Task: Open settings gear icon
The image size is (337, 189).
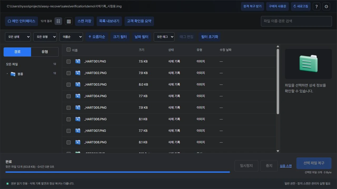Action: (326, 7)
